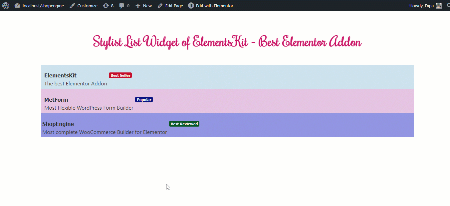Screen dimensions: 450x206
Task: Click Edit Page in admin bar
Action: 170,6
